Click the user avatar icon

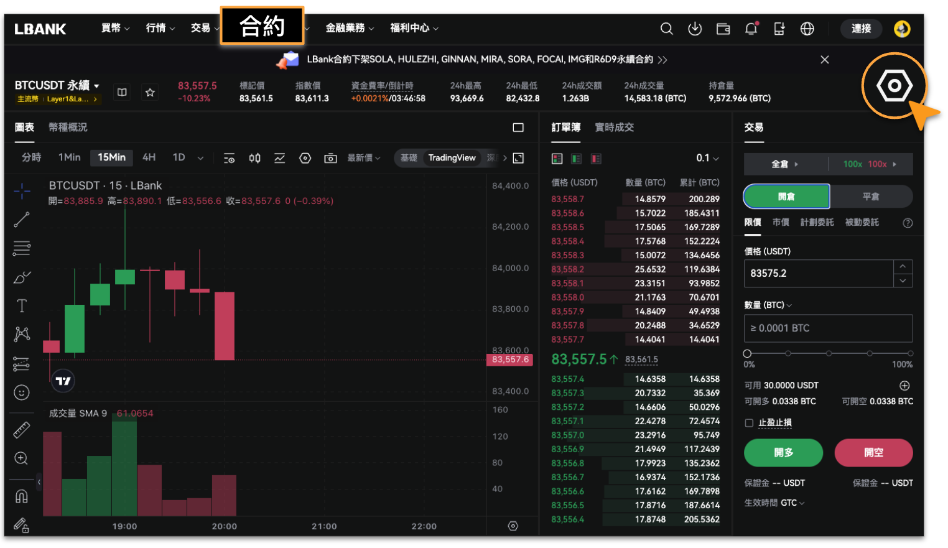point(902,29)
